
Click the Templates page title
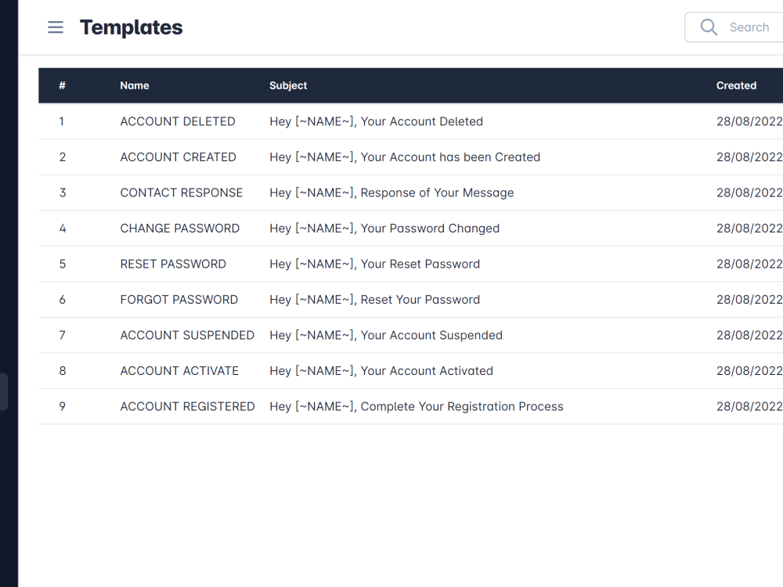pos(131,27)
